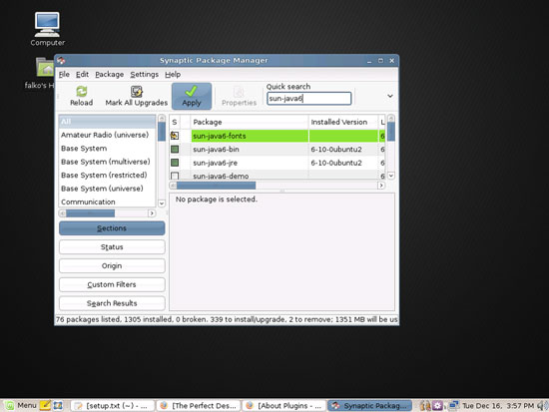Click package list horizontal left arrow

[173, 186]
